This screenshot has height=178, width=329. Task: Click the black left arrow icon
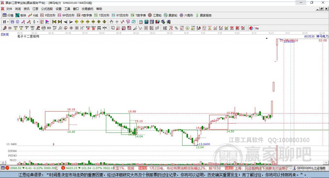coord(66,22)
